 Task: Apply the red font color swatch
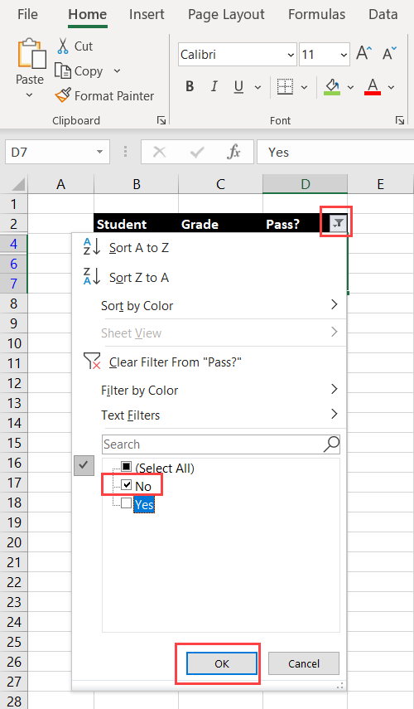pos(373,87)
